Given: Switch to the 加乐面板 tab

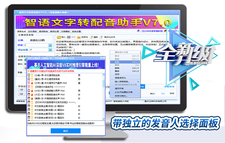Looking at the screenshot, I should click(x=32, y=31).
